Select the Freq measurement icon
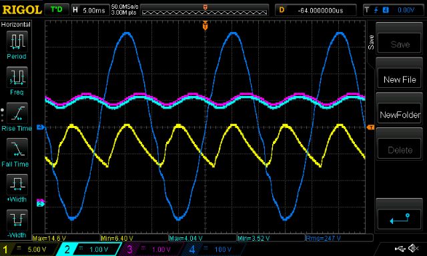 click(17, 77)
